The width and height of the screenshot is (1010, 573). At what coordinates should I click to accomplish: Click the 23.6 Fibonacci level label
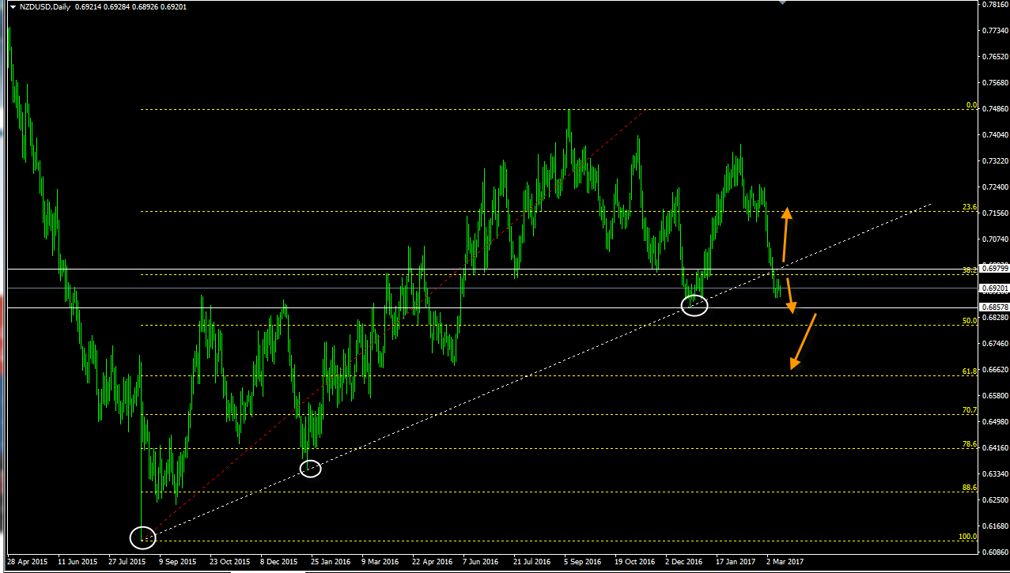(x=970, y=207)
